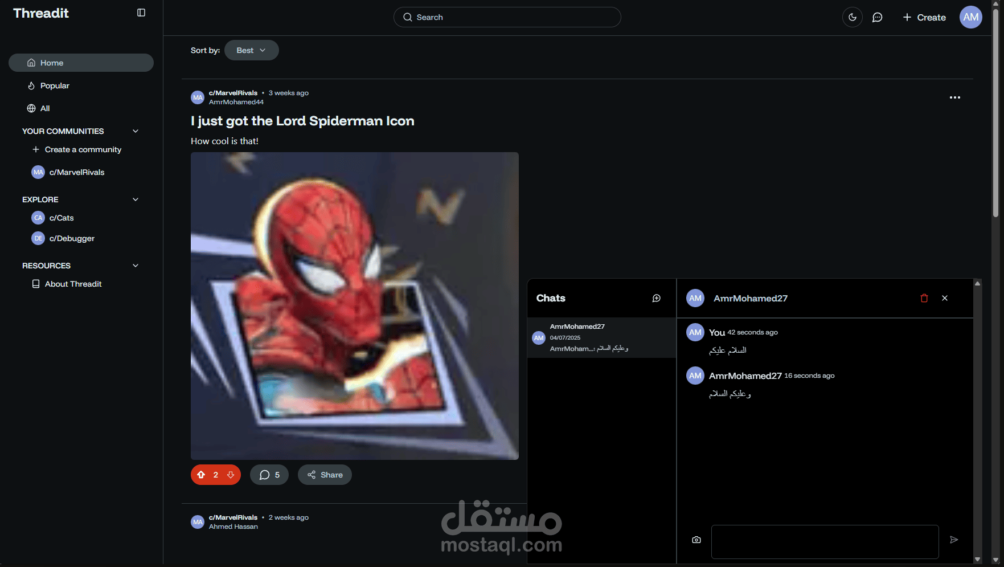
Task: Open author AmrMohamed44's profile
Action: [236, 102]
